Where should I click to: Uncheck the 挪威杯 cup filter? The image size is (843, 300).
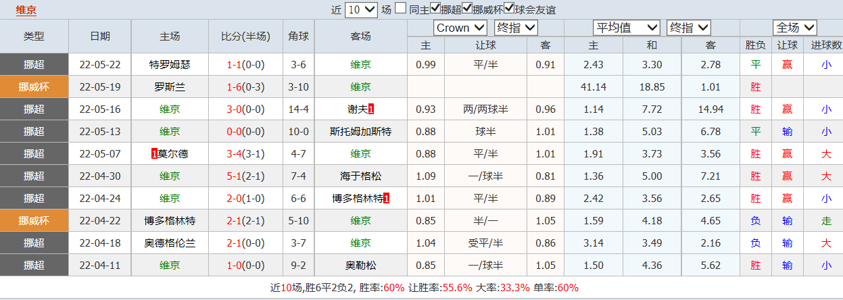coord(468,9)
